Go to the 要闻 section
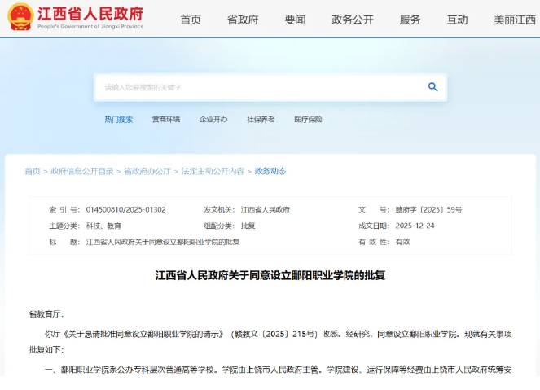 click(x=295, y=20)
